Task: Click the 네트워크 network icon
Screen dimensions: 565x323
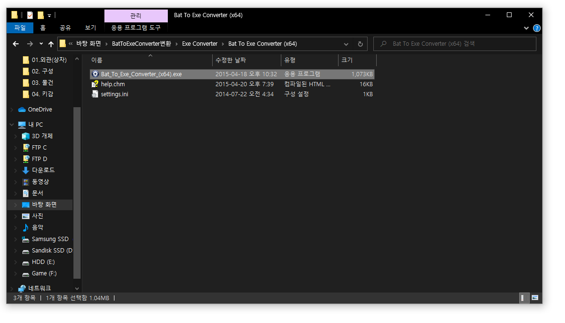Action: pos(22,288)
